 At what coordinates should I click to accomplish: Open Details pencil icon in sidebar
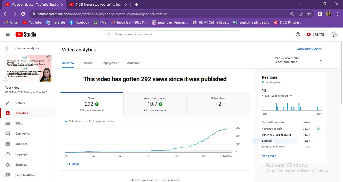coord(8,103)
